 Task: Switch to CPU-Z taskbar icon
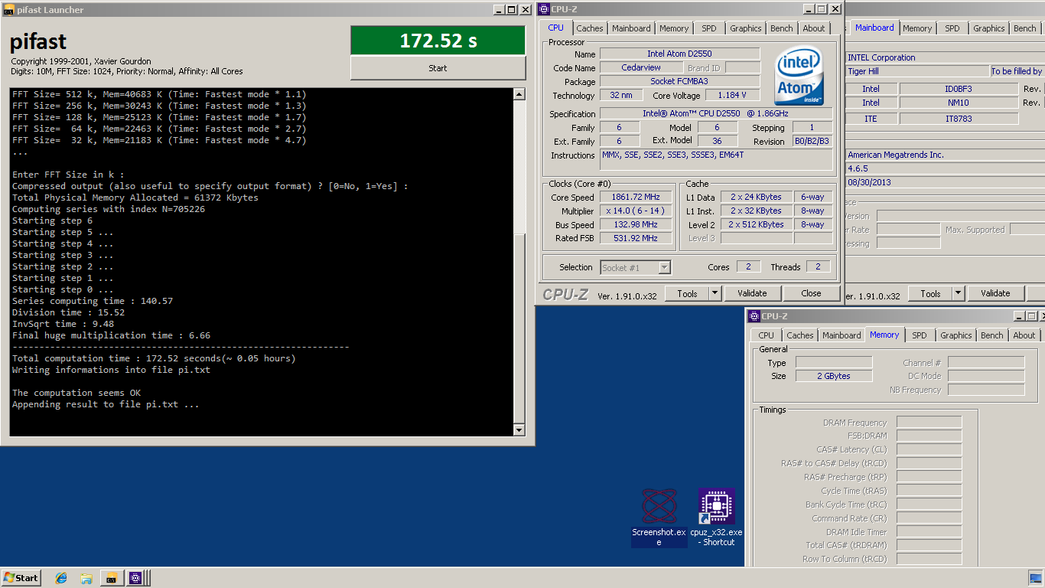(135, 578)
